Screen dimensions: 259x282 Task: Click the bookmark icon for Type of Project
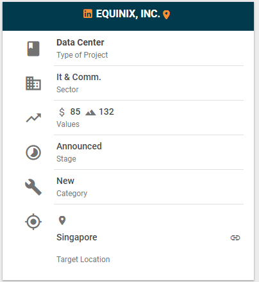[33, 49]
